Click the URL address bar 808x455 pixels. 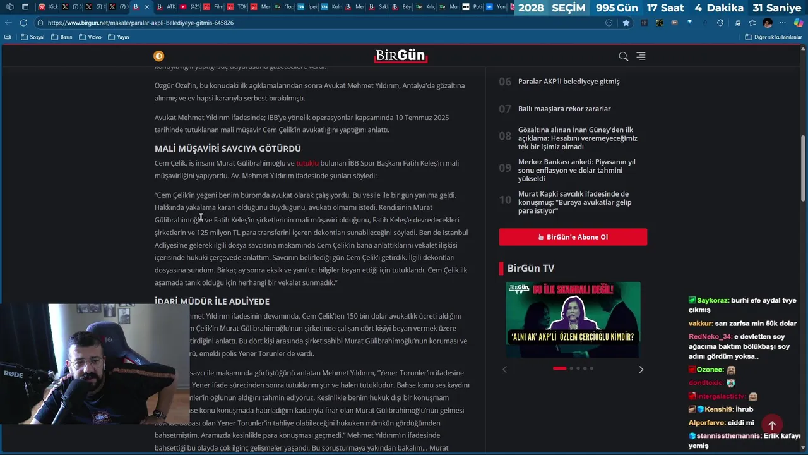point(322,23)
